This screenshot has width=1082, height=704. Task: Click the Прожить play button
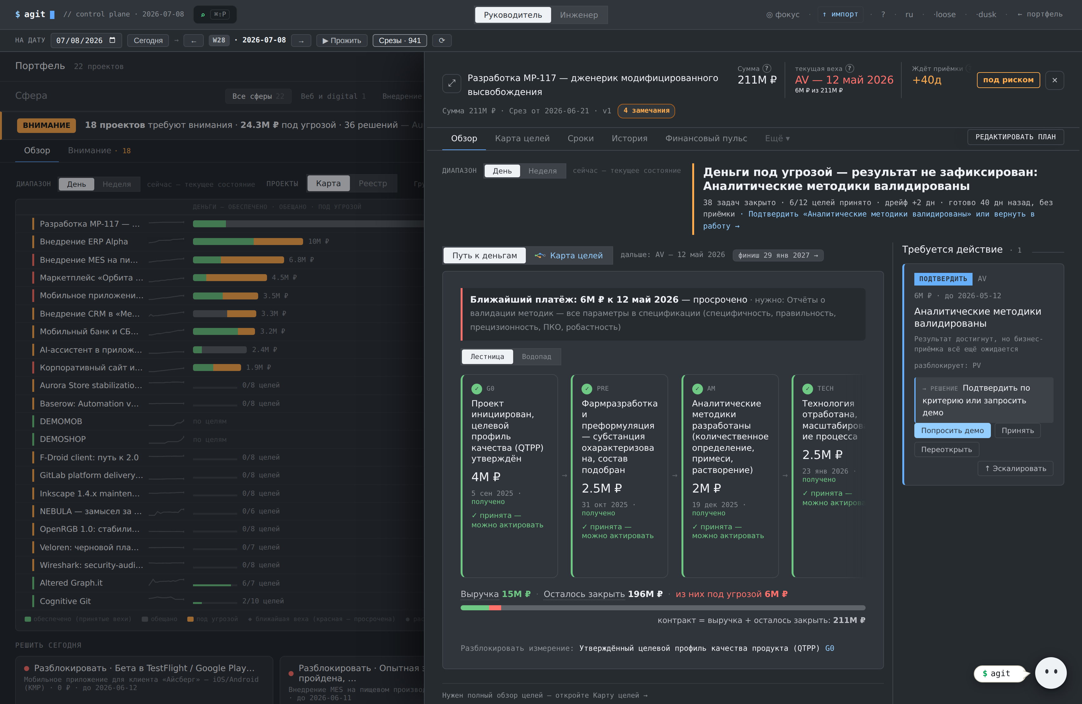tap(341, 41)
